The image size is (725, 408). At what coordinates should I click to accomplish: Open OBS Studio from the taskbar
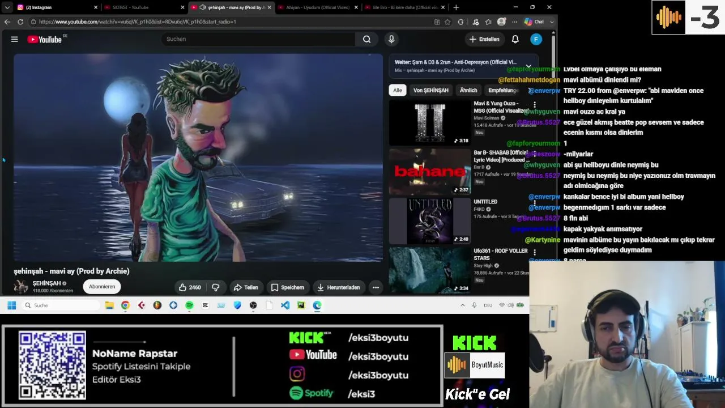(253, 305)
